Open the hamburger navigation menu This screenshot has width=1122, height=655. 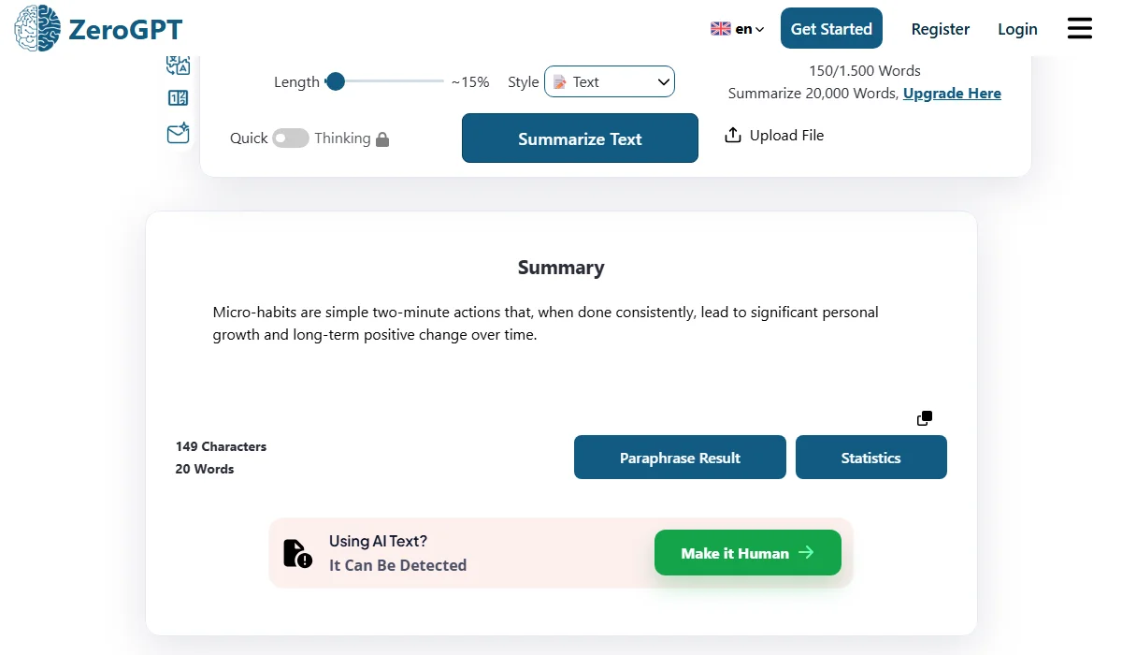coord(1079,28)
